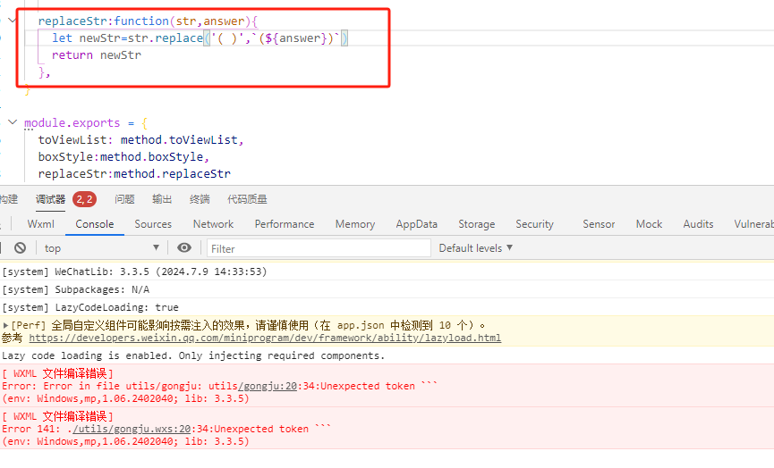Select the 调试器 panel tab
This screenshot has width=774, height=468.
click(50, 199)
